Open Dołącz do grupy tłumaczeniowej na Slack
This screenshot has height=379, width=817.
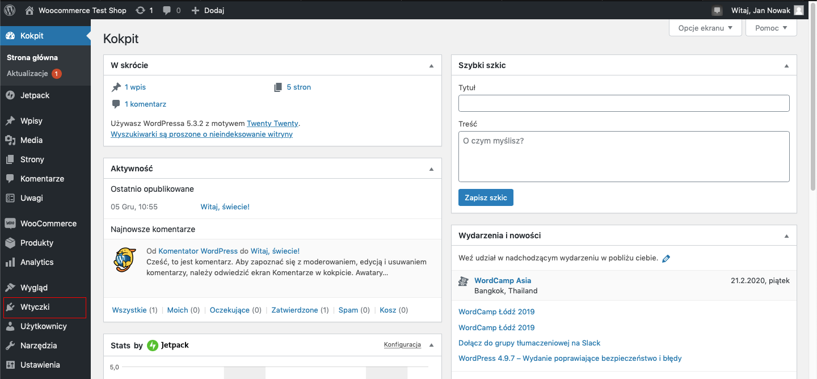click(x=529, y=343)
